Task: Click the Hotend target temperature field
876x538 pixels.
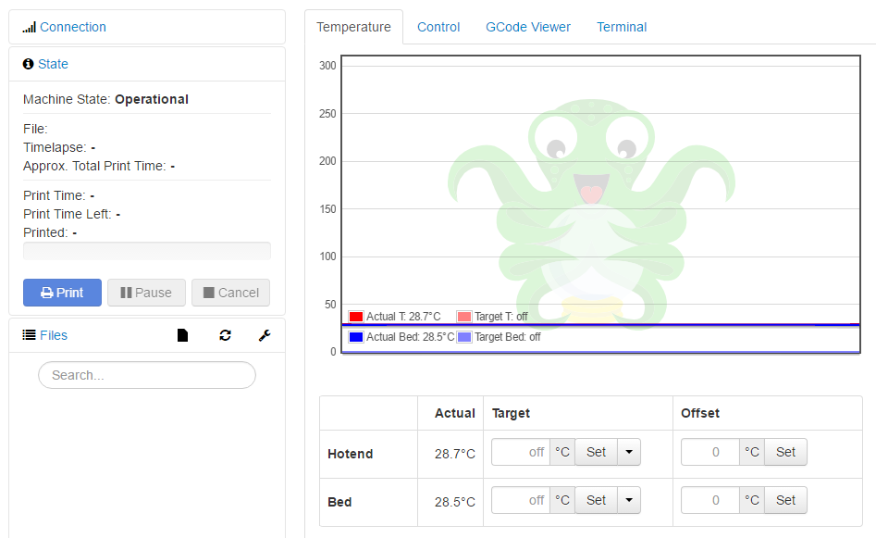Action: [521, 452]
